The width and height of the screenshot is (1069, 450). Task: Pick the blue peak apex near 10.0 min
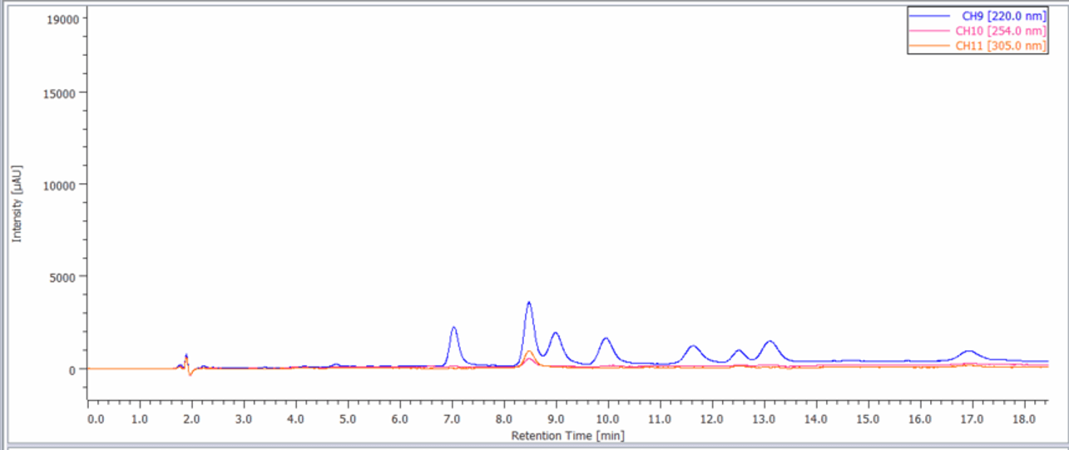(606, 339)
